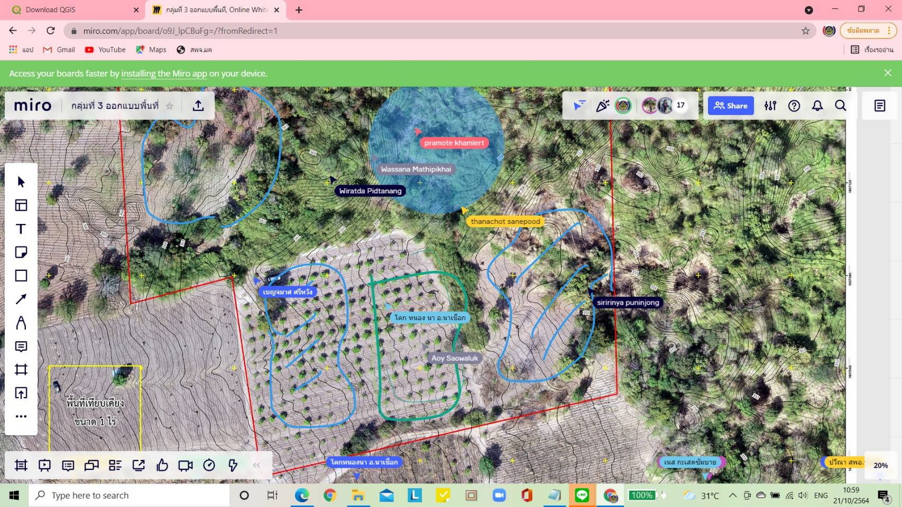This screenshot has width=902, height=507.
Task: Open the notes panel
Action: (x=880, y=106)
